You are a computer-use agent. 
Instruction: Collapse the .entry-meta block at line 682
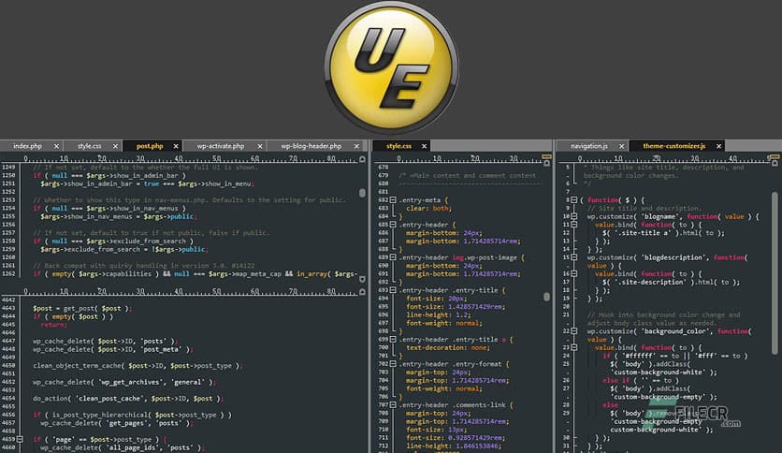click(393, 200)
